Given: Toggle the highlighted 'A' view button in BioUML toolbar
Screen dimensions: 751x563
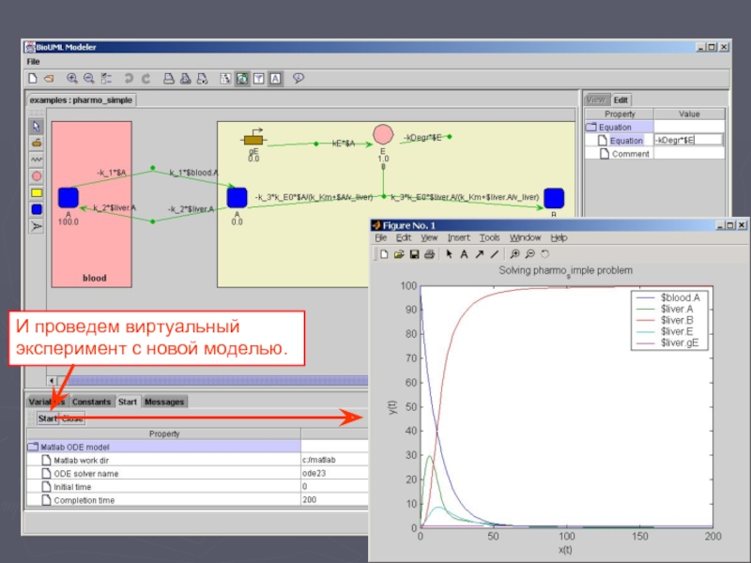Looking at the screenshot, I should [x=275, y=79].
